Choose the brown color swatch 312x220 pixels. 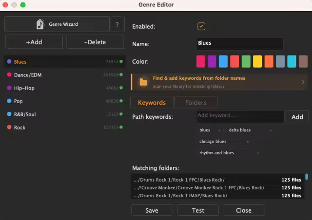tap(303, 61)
